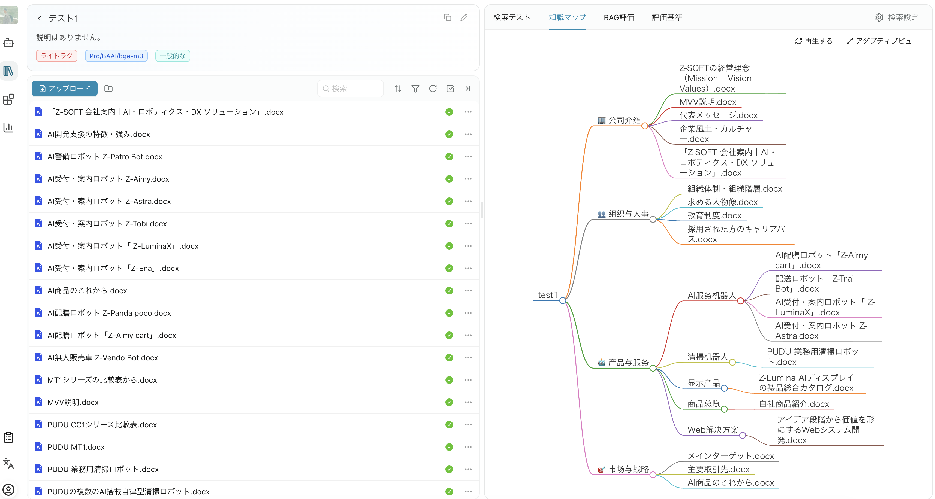Image resolution: width=935 pixels, height=499 pixels.
Task: Switch to the 検索テスト tab
Action: click(512, 17)
